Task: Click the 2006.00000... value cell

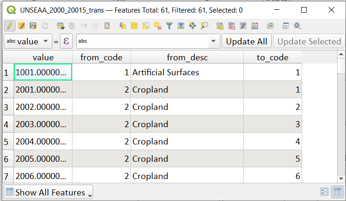Action: click(43, 175)
